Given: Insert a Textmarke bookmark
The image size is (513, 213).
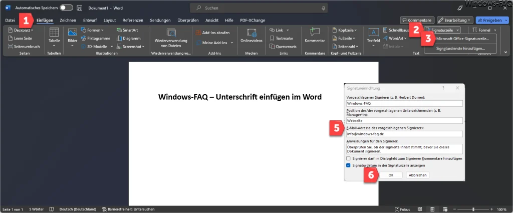Looking at the screenshot, I should pyautogui.click(x=281, y=38).
